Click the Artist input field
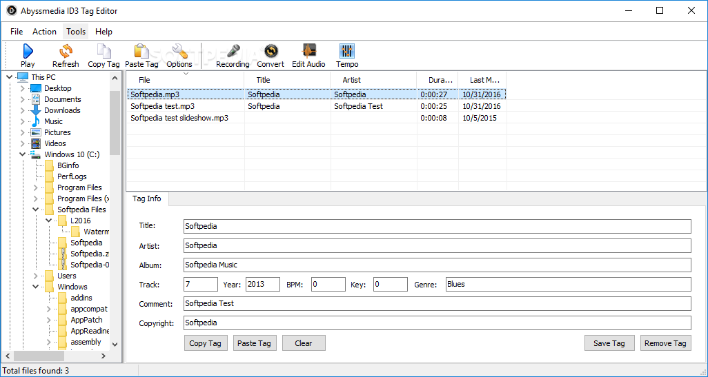Screen dimensions: 708x377 point(437,246)
